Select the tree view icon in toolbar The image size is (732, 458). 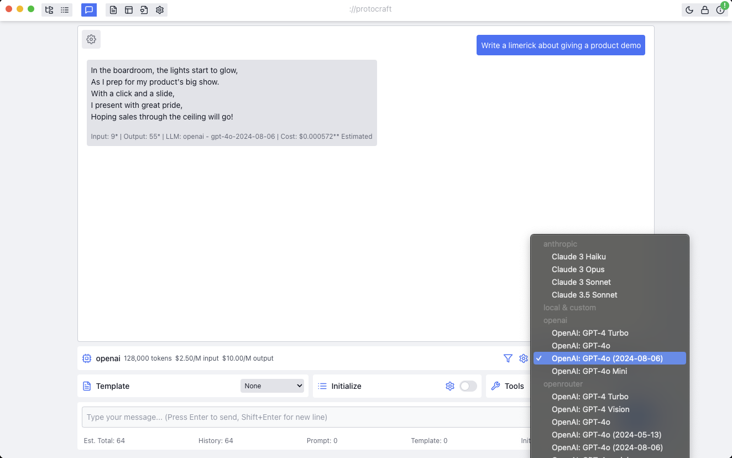coord(49,9)
